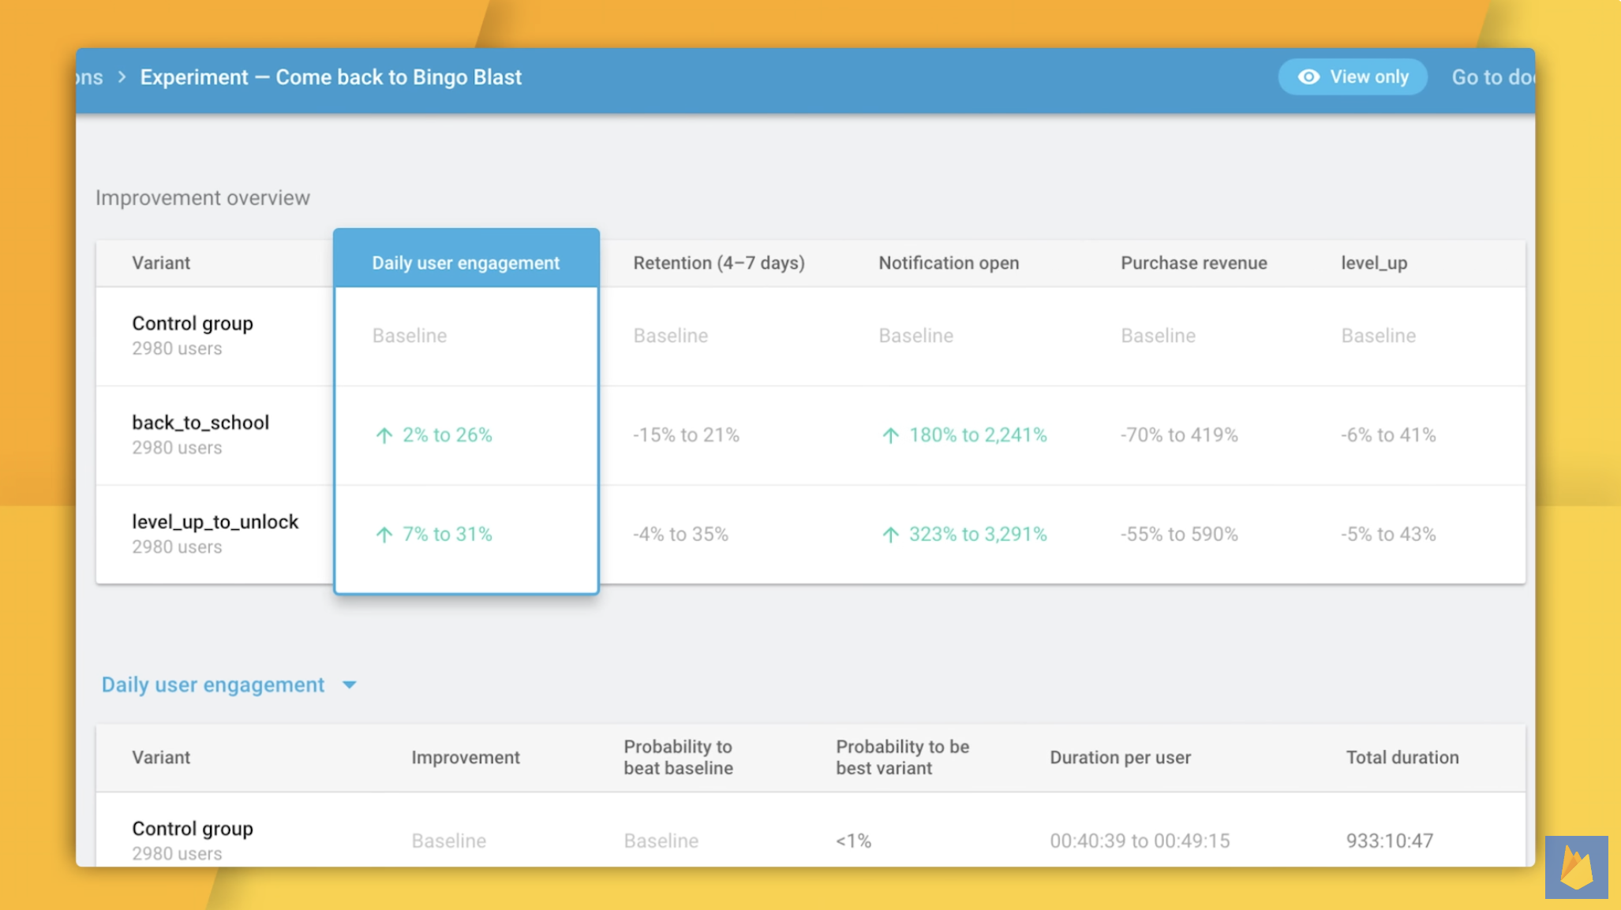This screenshot has width=1621, height=910.
Task: Click up arrow beside 323% to 3,291%
Action: (890, 535)
